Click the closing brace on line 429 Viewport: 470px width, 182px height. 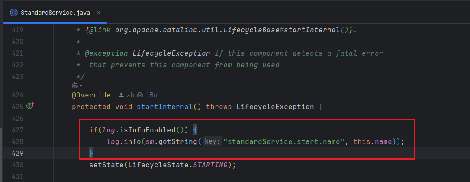[x=91, y=153]
